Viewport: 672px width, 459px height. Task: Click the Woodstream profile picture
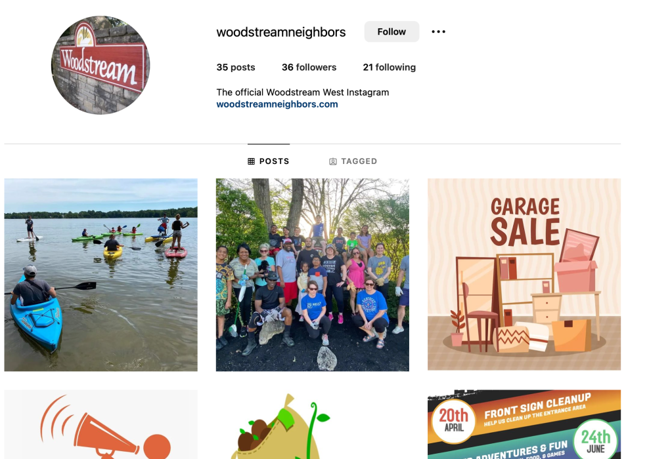101,65
